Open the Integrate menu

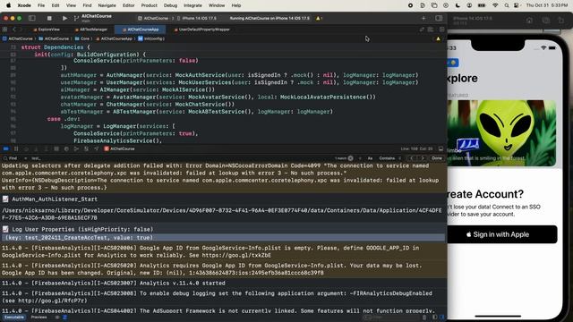tap(192, 5)
